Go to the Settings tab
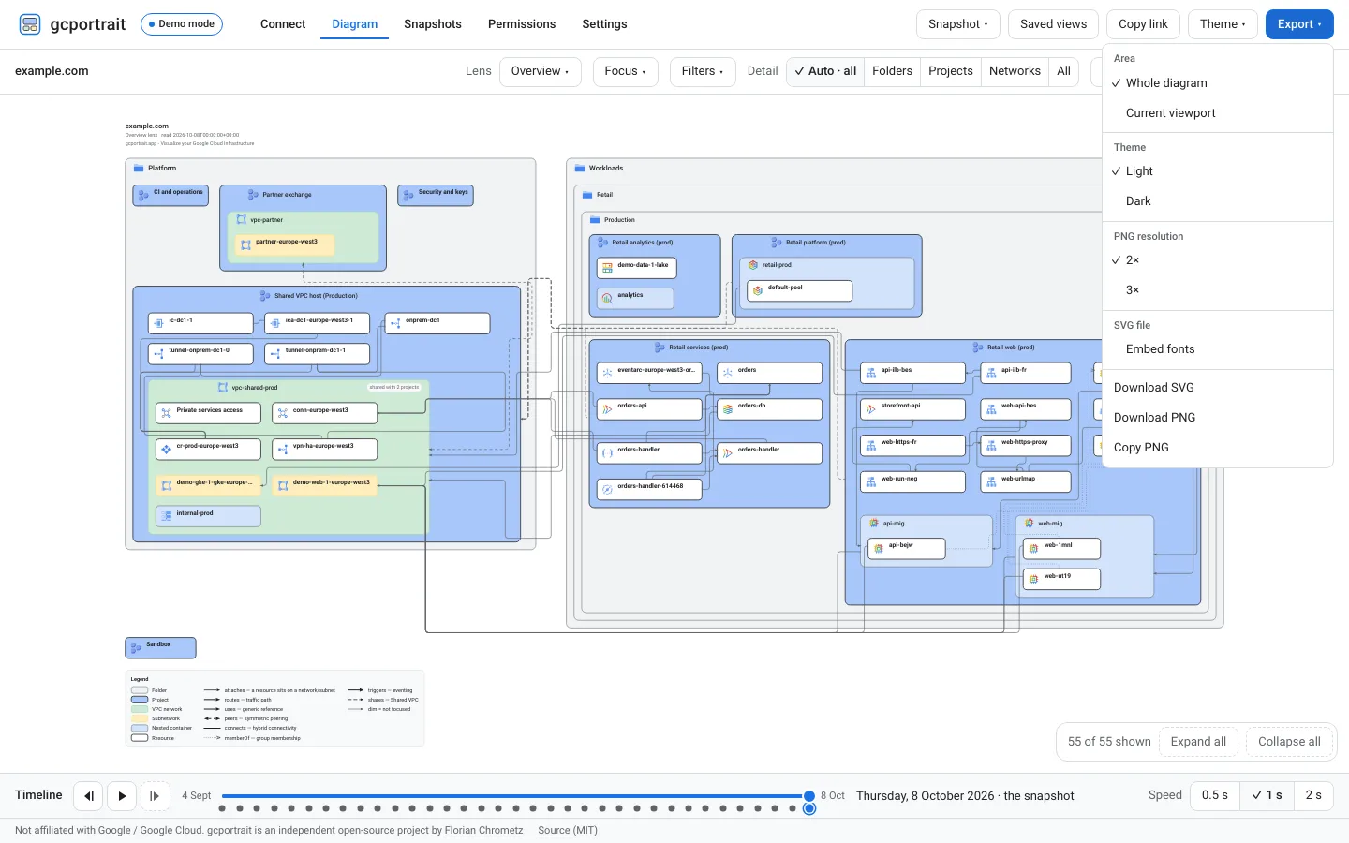Image resolution: width=1349 pixels, height=843 pixels. point(604,24)
